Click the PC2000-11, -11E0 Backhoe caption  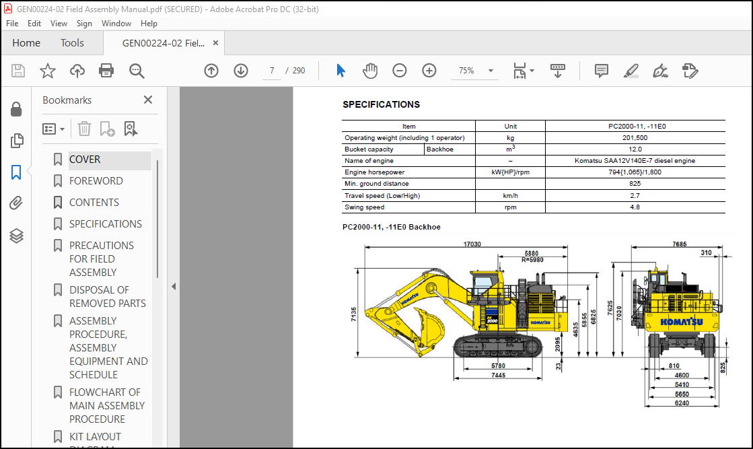(x=392, y=227)
